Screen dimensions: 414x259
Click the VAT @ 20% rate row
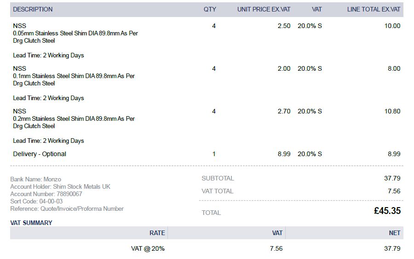coord(148,249)
